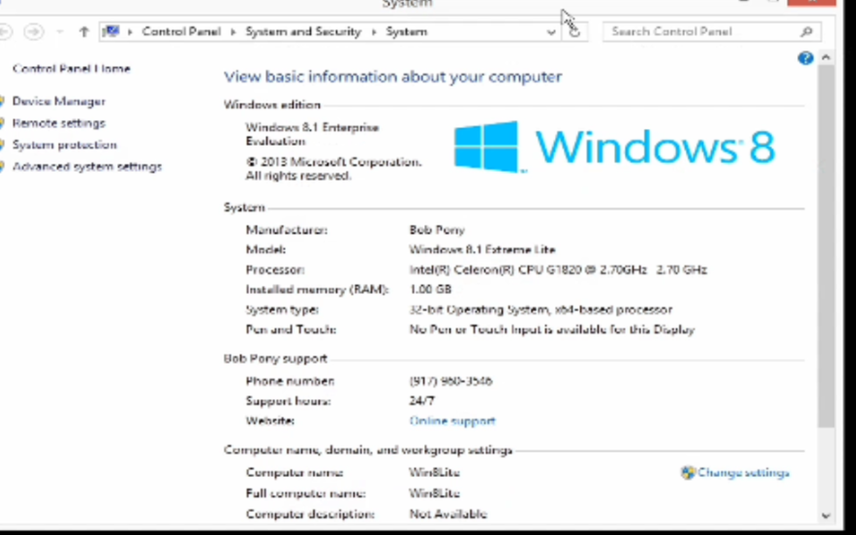Expand the arrow after System and Security
Viewport: 856px width, 535px height.
[374, 32]
